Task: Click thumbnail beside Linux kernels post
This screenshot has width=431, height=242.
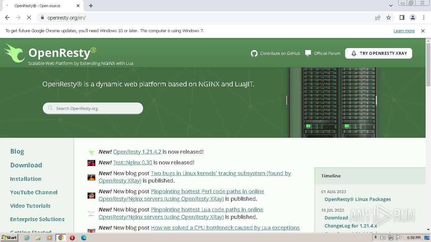Action: click(91, 177)
